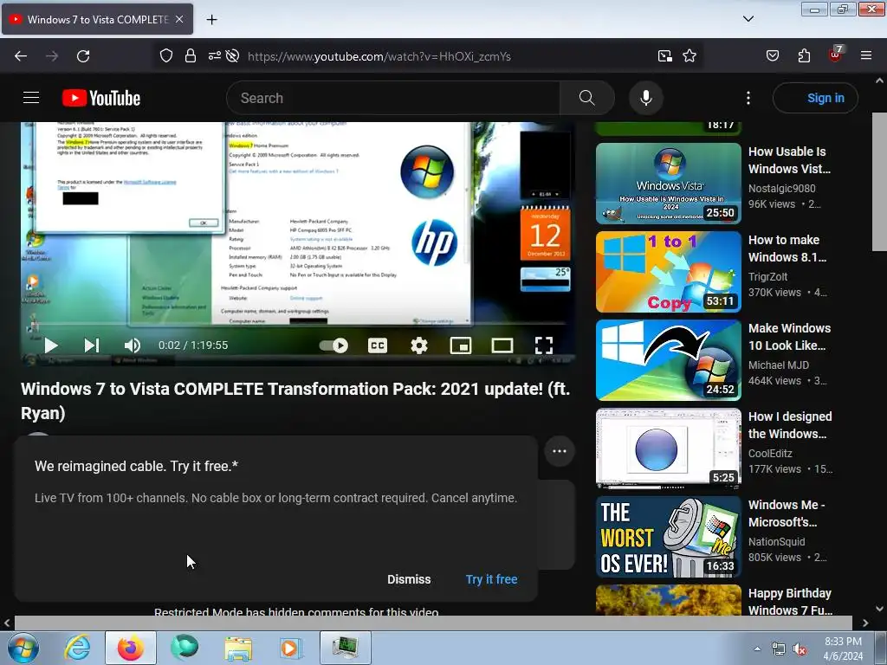Click the TrigrZolt channel name
The width and height of the screenshot is (887, 665).
[x=767, y=276]
